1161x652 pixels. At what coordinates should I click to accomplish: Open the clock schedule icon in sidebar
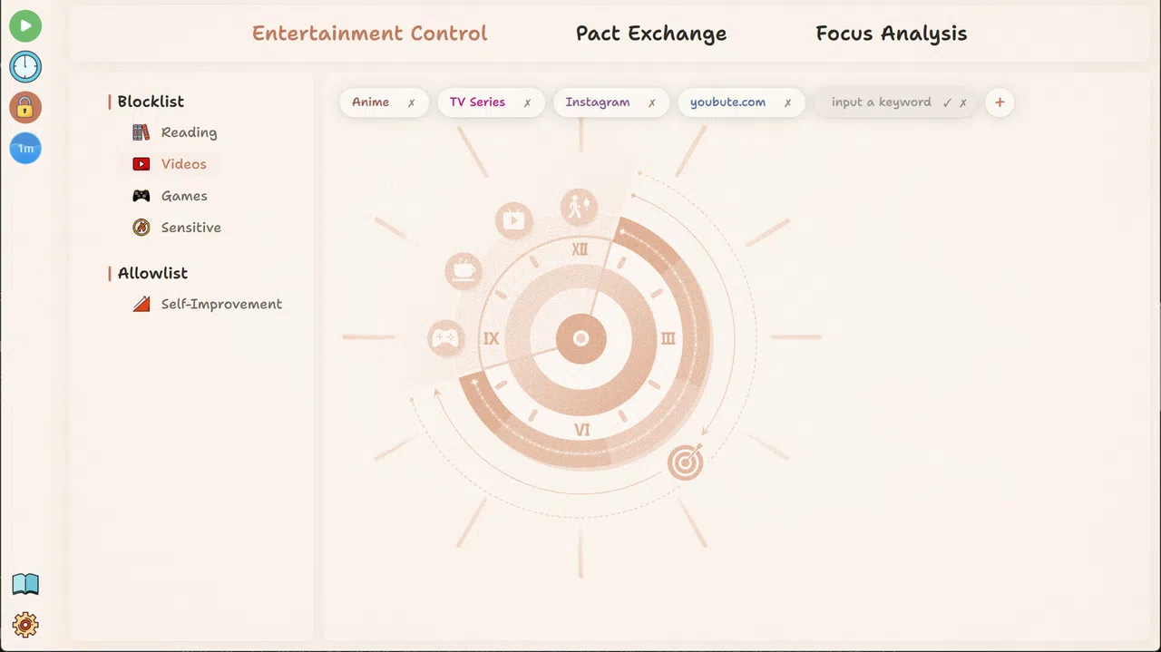(x=25, y=66)
